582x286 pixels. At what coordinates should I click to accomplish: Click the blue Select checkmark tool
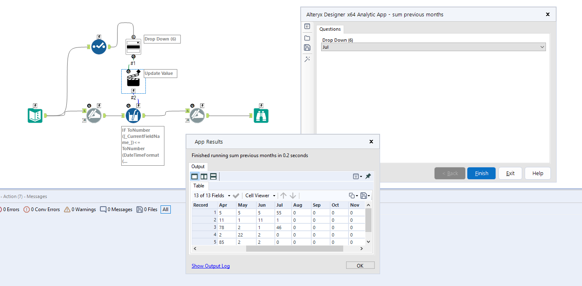click(99, 47)
